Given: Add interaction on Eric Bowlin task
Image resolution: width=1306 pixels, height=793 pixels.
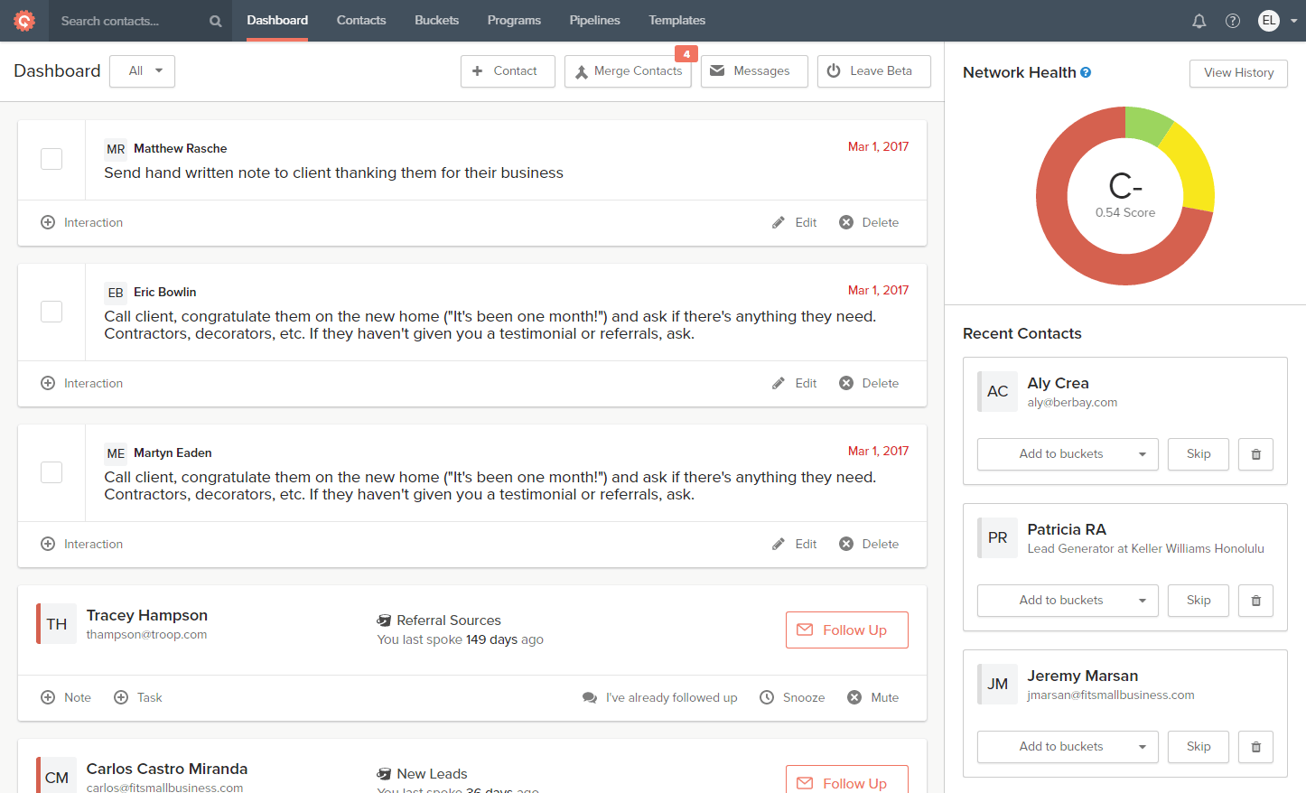Looking at the screenshot, I should click(82, 383).
